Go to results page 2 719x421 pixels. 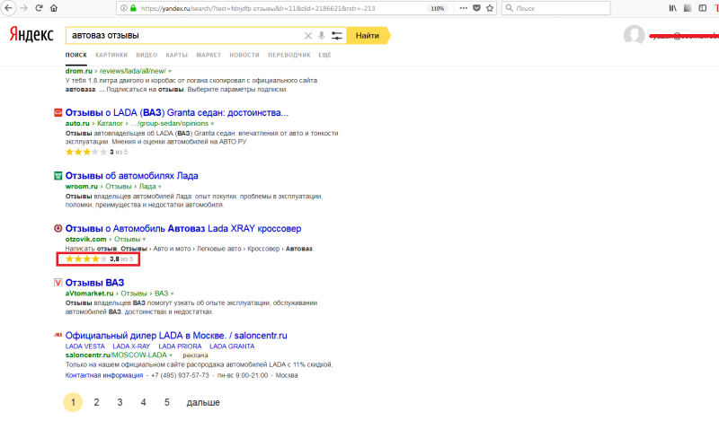96,402
